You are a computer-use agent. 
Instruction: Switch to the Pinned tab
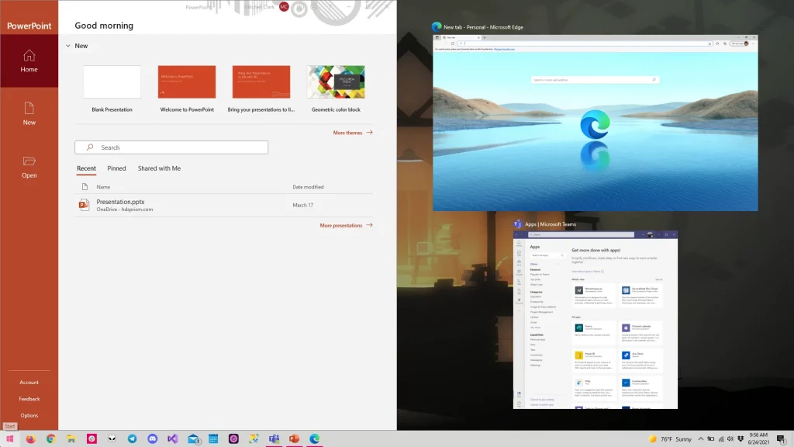(116, 168)
